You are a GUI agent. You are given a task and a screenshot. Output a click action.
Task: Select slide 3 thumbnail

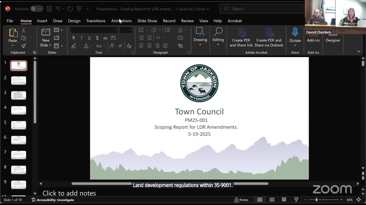tap(19, 95)
